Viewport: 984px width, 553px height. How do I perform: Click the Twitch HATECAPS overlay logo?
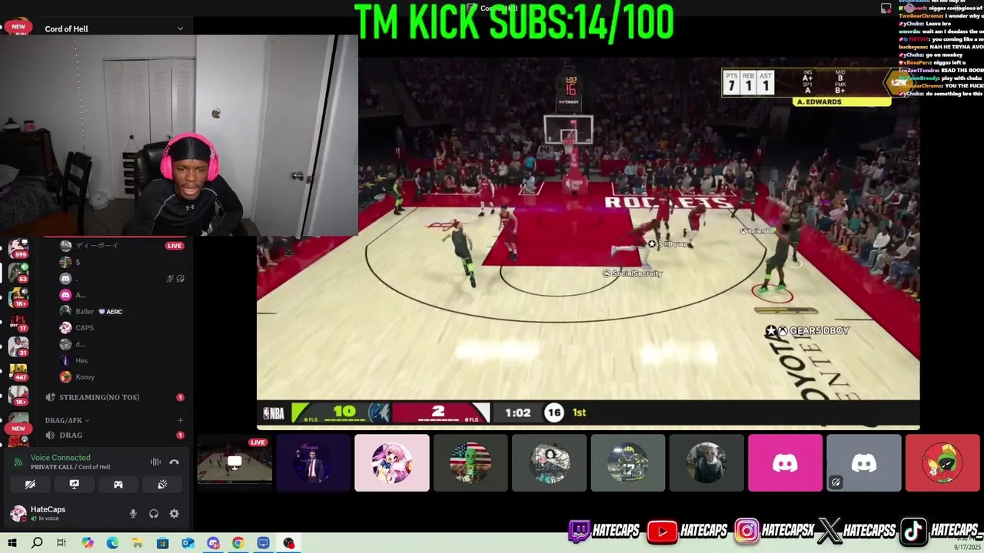[x=604, y=531]
